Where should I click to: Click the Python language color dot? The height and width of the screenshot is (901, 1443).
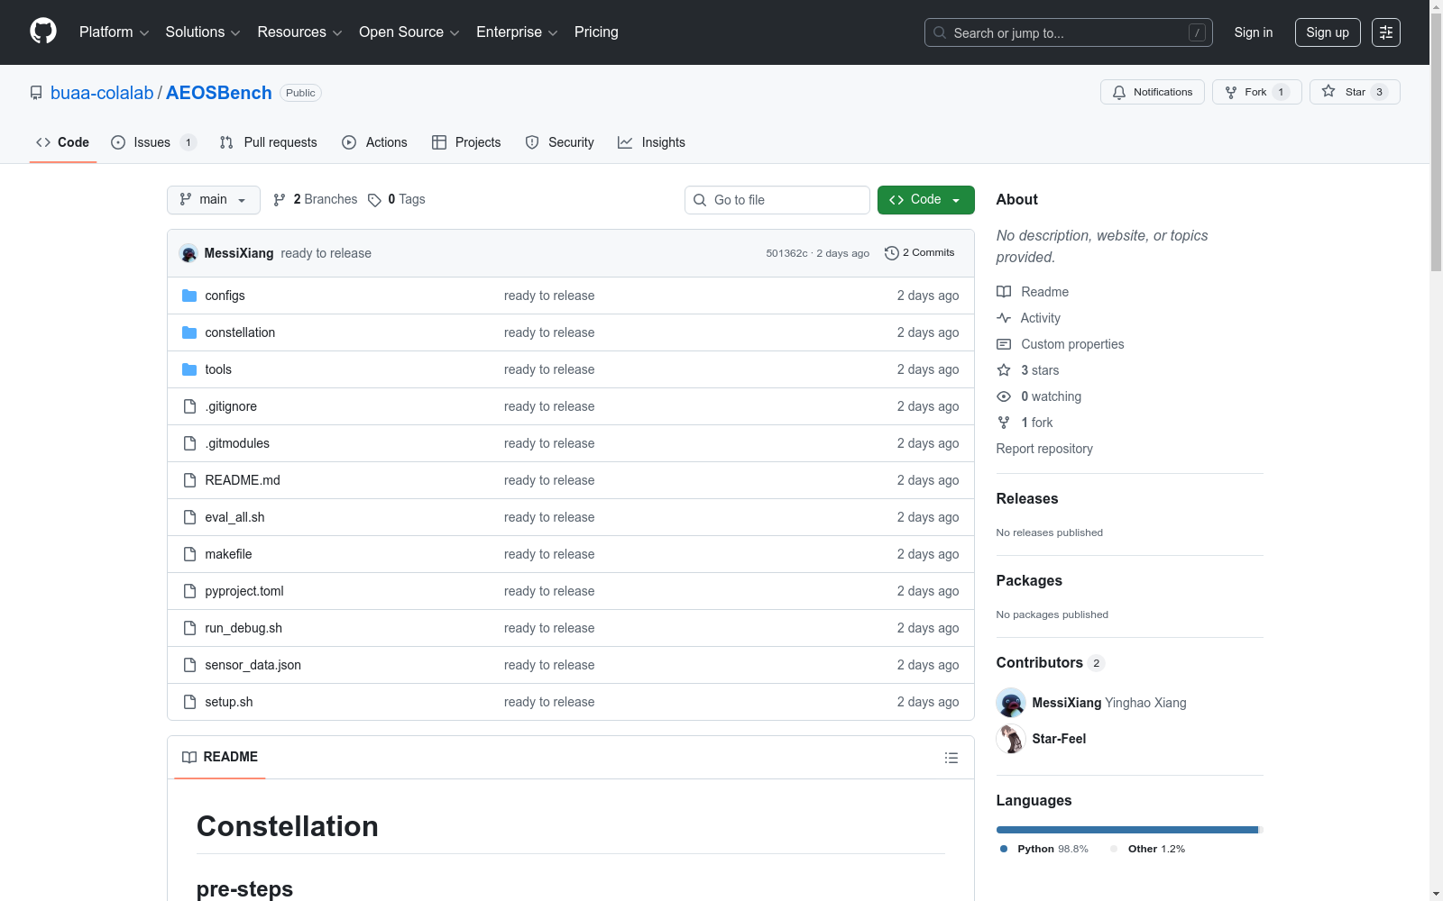pyautogui.click(x=1004, y=849)
